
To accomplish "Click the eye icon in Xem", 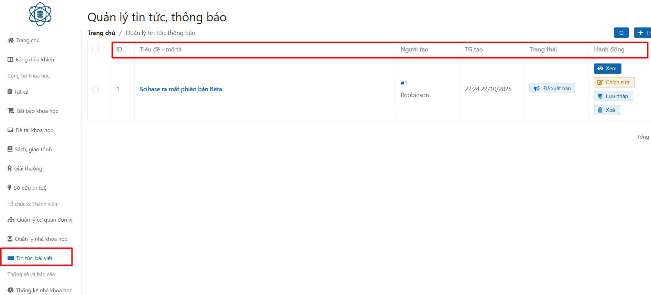I will click(600, 69).
